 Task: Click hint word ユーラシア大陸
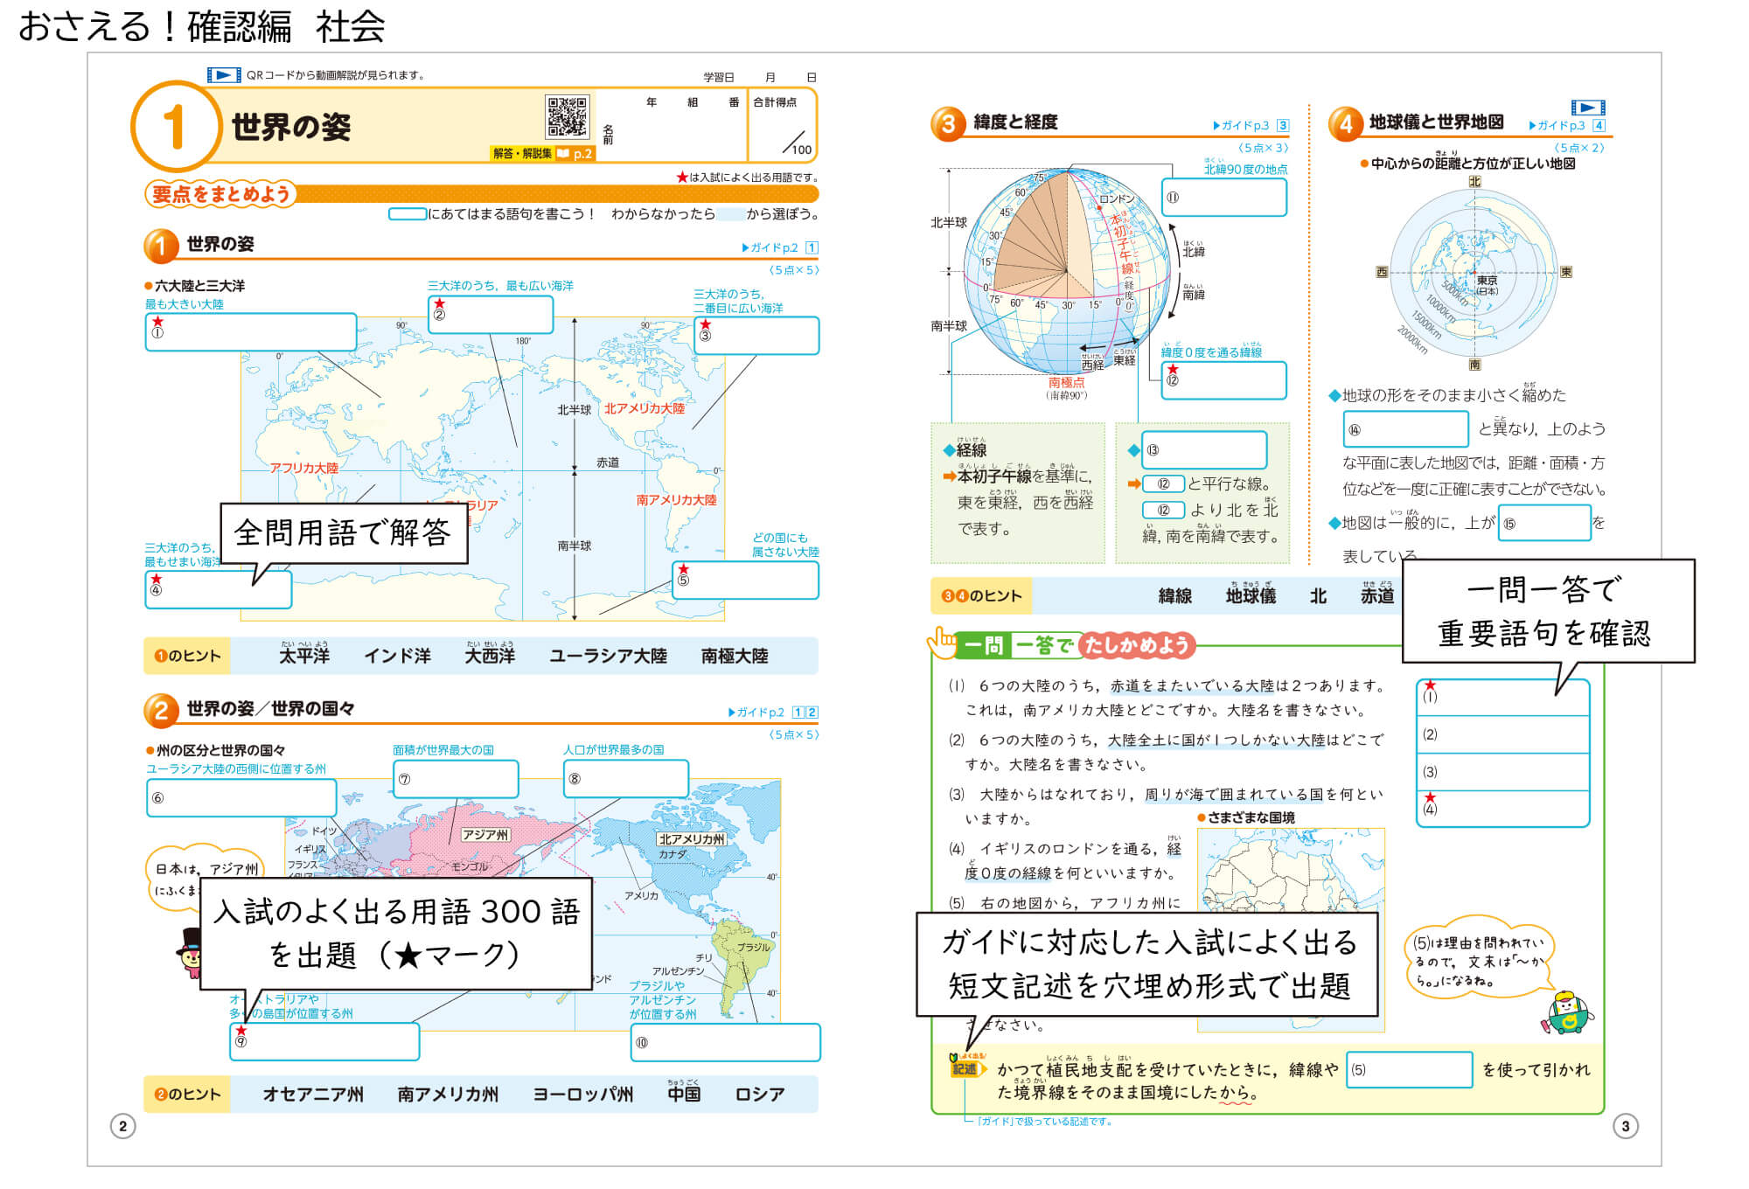(608, 656)
